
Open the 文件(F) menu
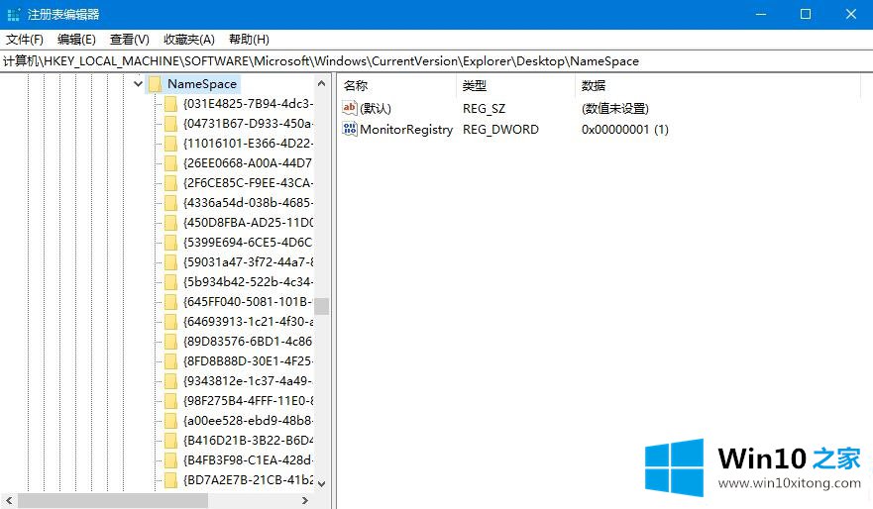25,40
